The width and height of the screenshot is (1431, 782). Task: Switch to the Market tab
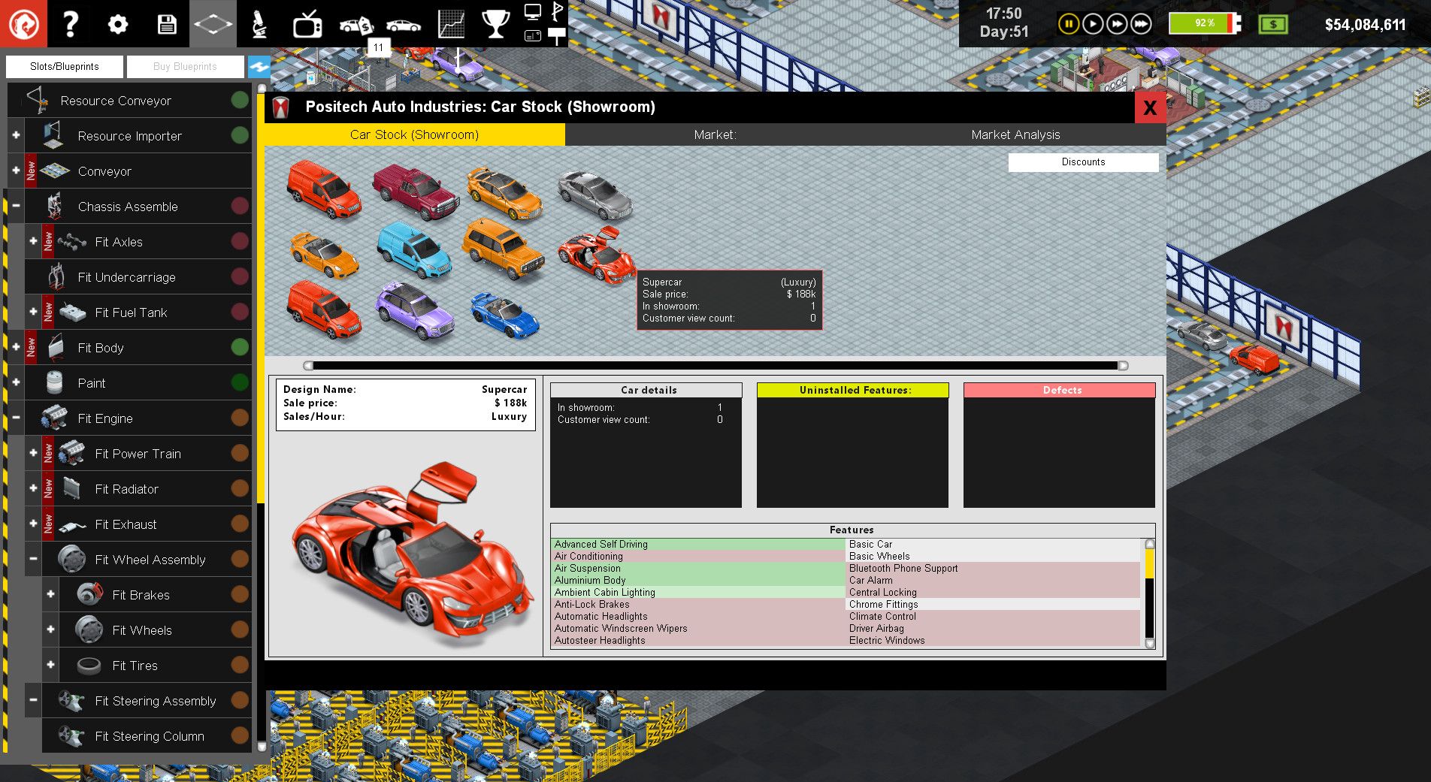click(714, 134)
